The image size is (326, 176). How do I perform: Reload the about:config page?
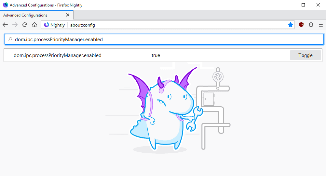click(x=25, y=25)
